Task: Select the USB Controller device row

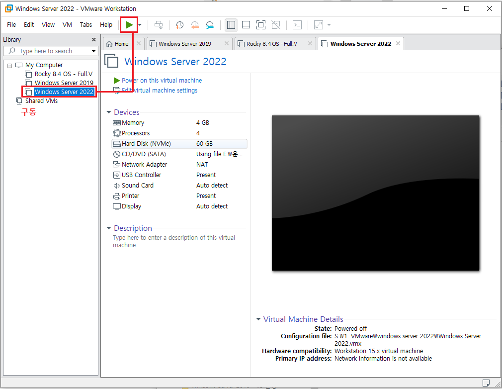Action: [x=179, y=175]
